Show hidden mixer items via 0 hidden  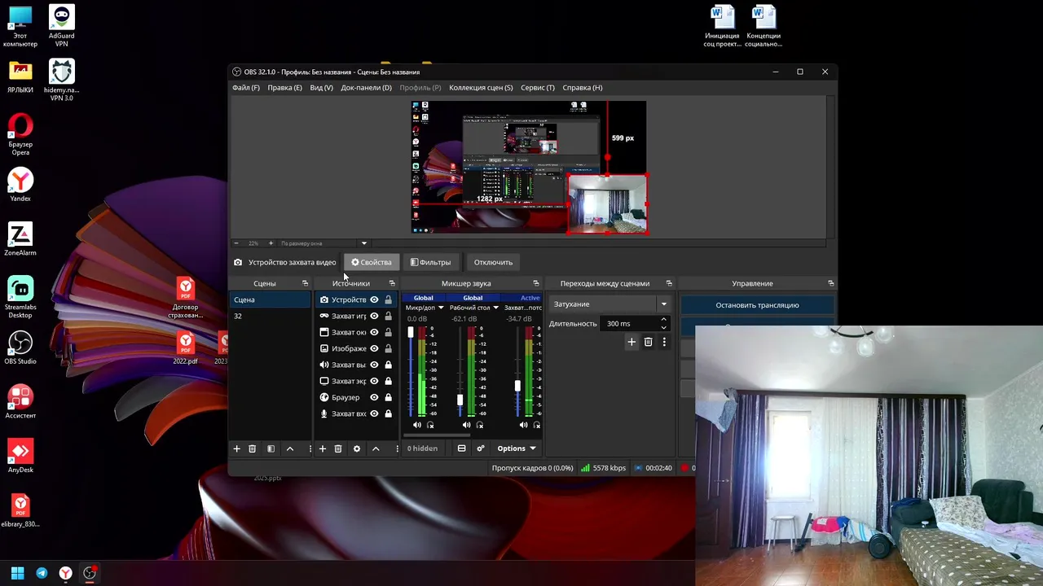[x=423, y=448]
